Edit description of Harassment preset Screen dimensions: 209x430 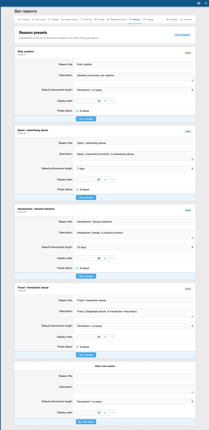tap(135, 234)
